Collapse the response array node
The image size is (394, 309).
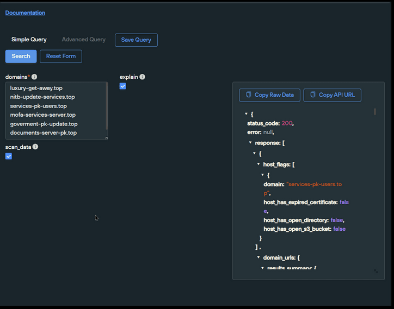point(250,142)
